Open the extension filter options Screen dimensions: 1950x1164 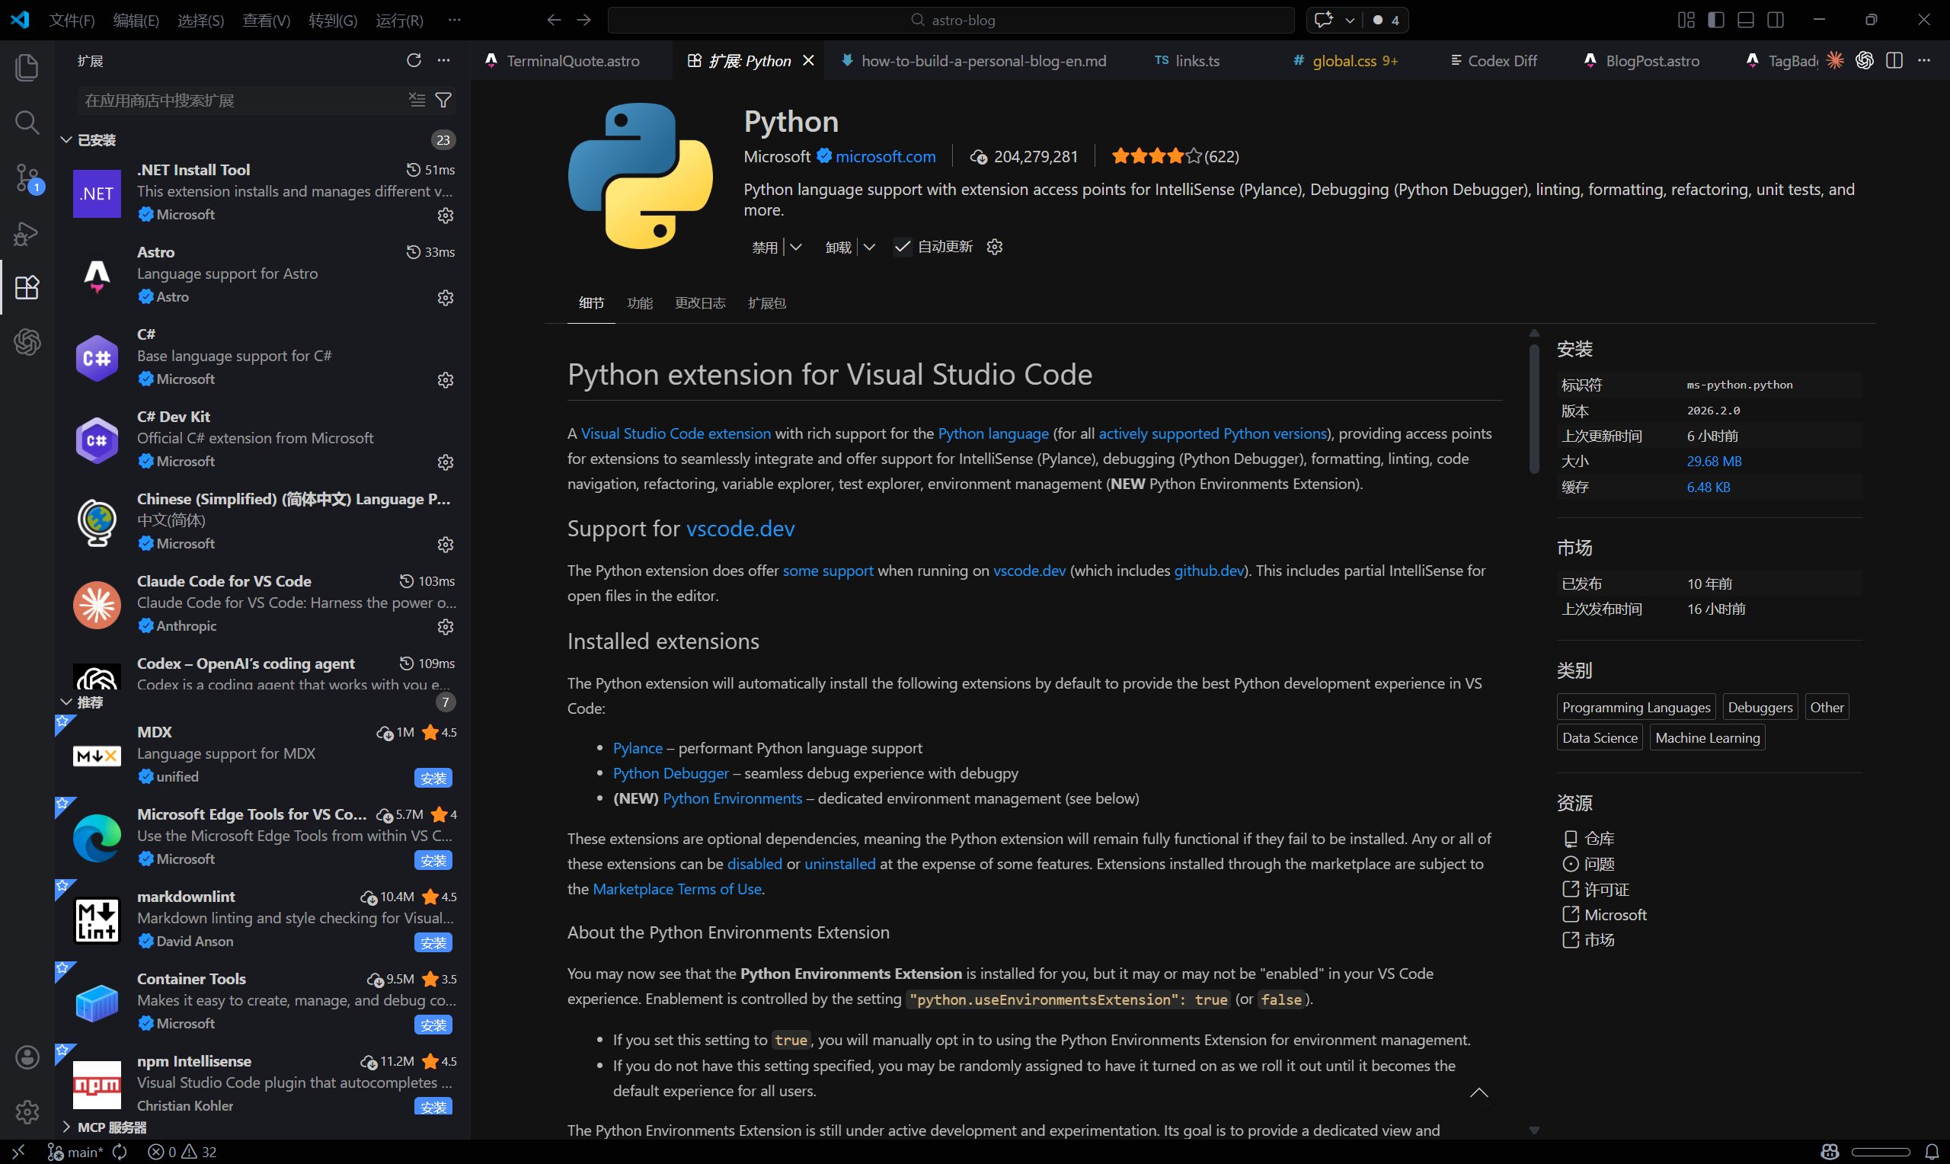443,100
